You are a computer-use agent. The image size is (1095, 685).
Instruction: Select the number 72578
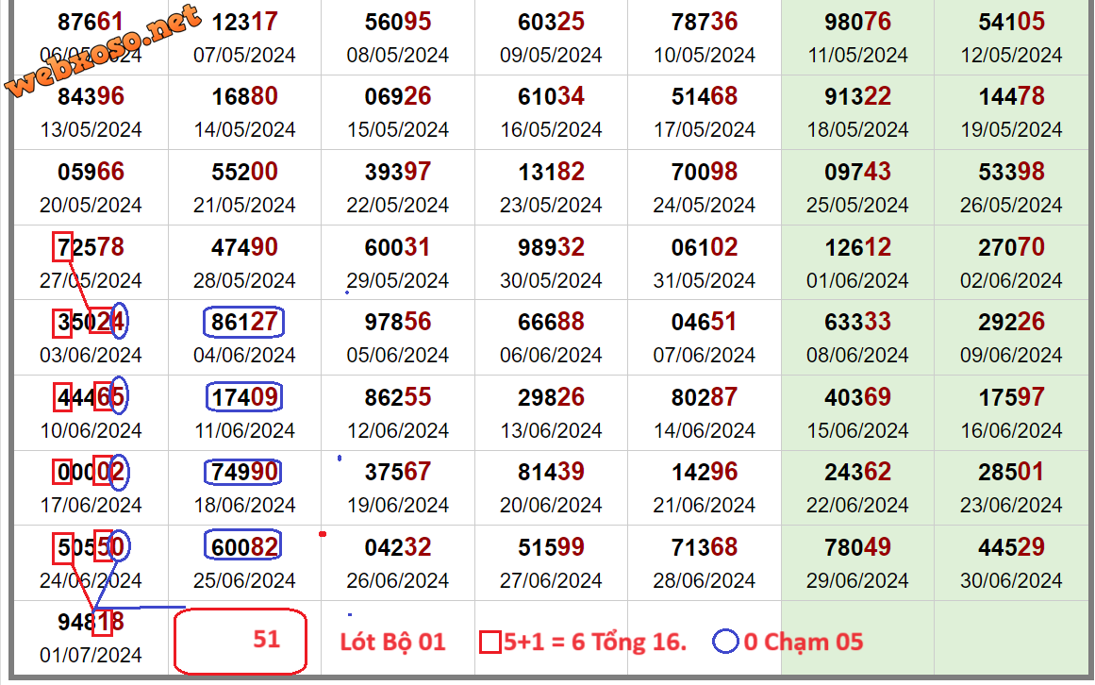pyautogui.click(x=91, y=247)
